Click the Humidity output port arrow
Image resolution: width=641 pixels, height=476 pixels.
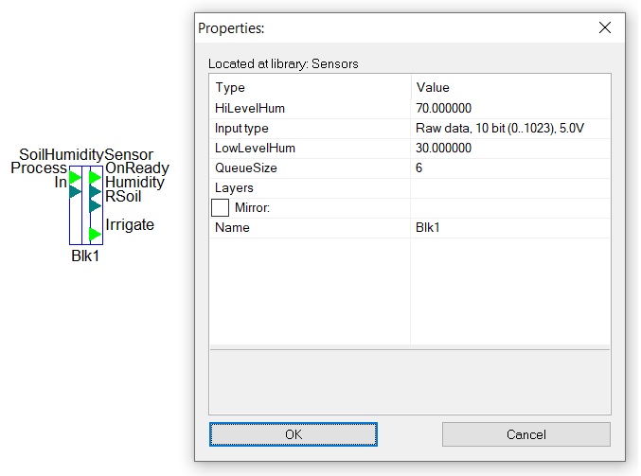point(96,191)
